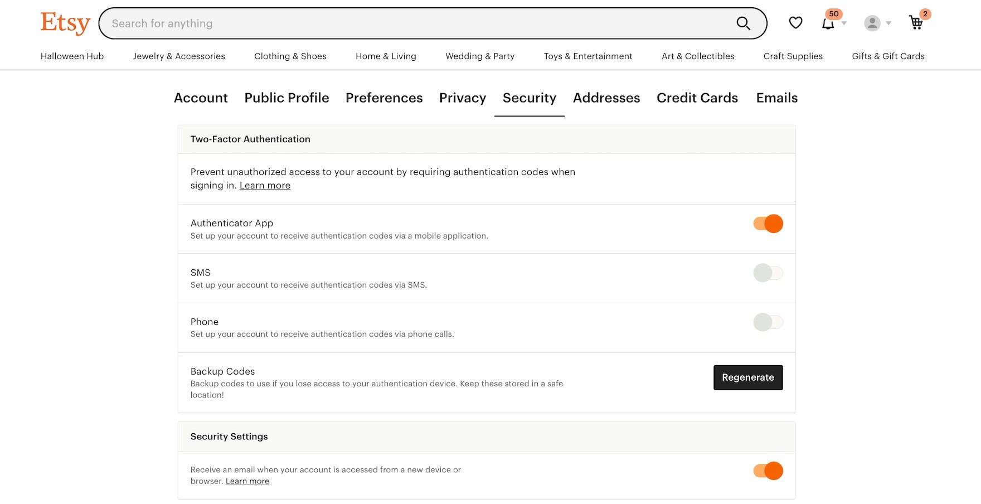Image resolution: width=981 pixels, height=504 pixels.
Task: Switch to the Privacy tab
Action: (x=463, y=98)
